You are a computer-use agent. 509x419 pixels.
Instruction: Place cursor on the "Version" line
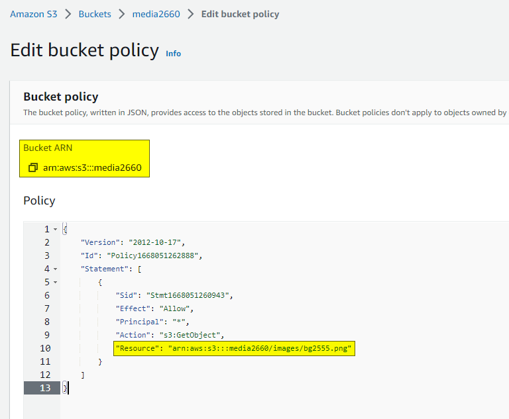133,242
